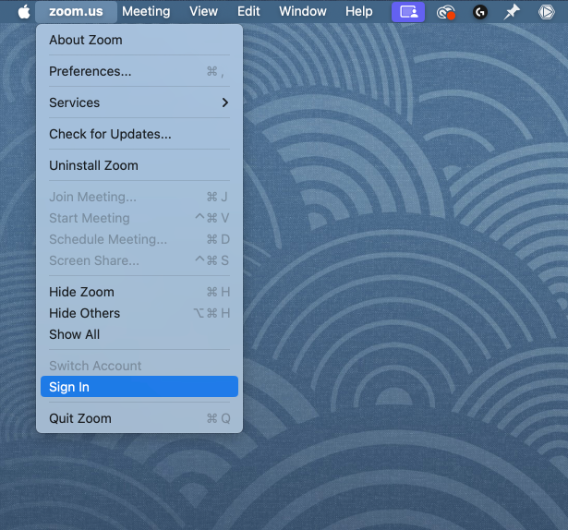Click the Join Meeting... entry
Image resolution: width=568 pixels, height=530 pixels.
[x=139, y=197]
